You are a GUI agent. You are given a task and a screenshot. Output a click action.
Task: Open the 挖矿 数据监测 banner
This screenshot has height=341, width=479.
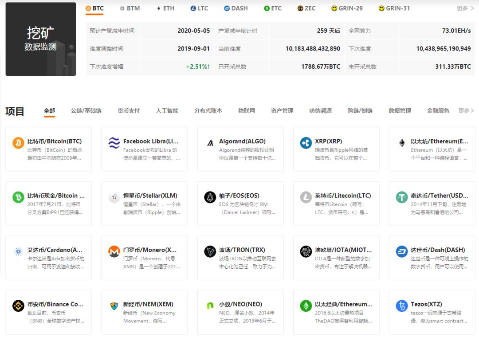pos(41,39)
